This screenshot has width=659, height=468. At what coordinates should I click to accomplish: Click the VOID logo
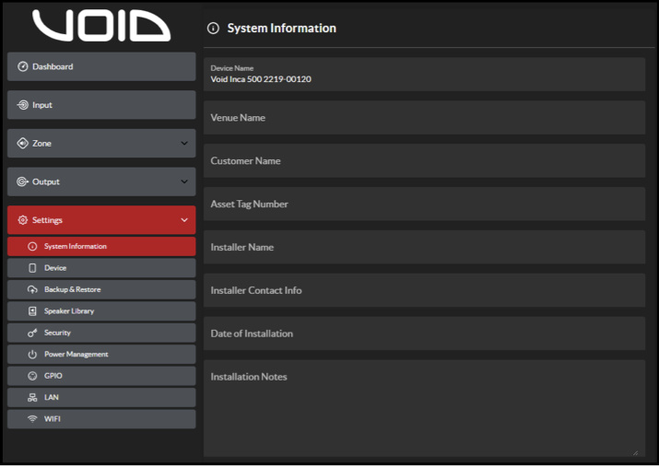point(101,26)
